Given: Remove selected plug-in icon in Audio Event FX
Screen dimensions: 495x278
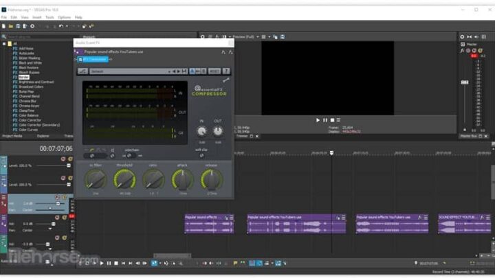Looking at the screenshot, I should 230,52.
